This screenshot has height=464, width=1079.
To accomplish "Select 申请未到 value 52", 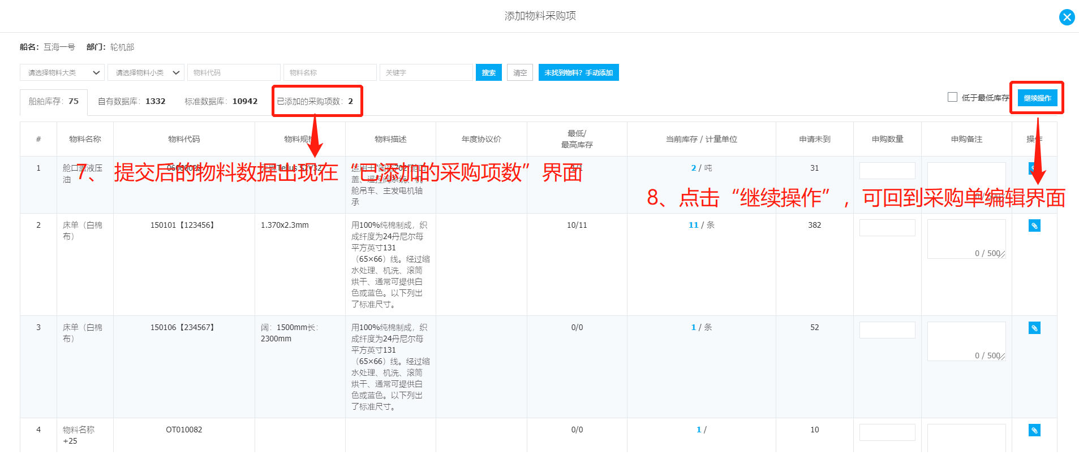I will coord(814,327).
